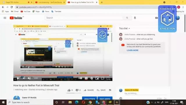Click the YouTube search input box
Image resolution: width=186 pixels, height=105 pixels.
[84, 18]
